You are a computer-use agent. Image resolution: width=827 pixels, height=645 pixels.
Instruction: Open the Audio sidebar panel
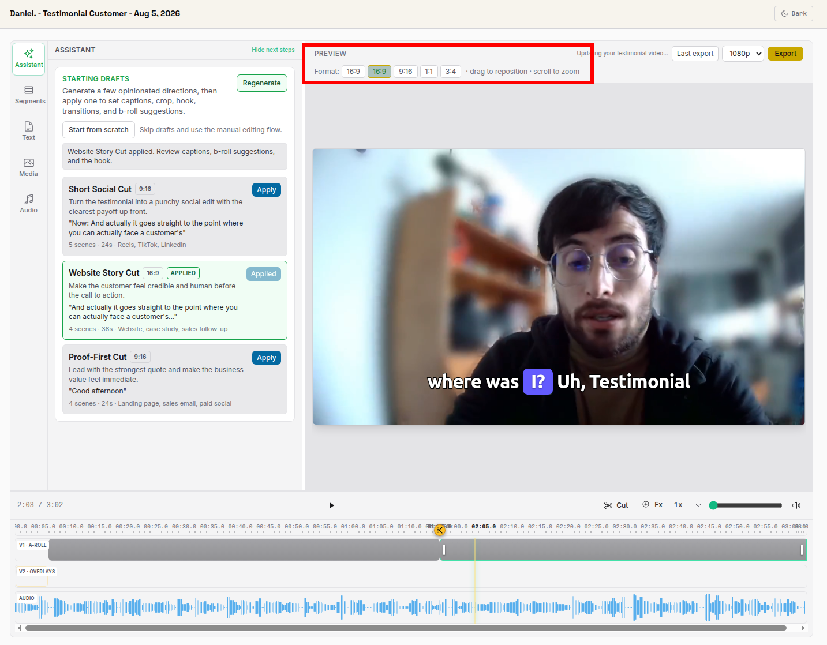pos(29,204)
